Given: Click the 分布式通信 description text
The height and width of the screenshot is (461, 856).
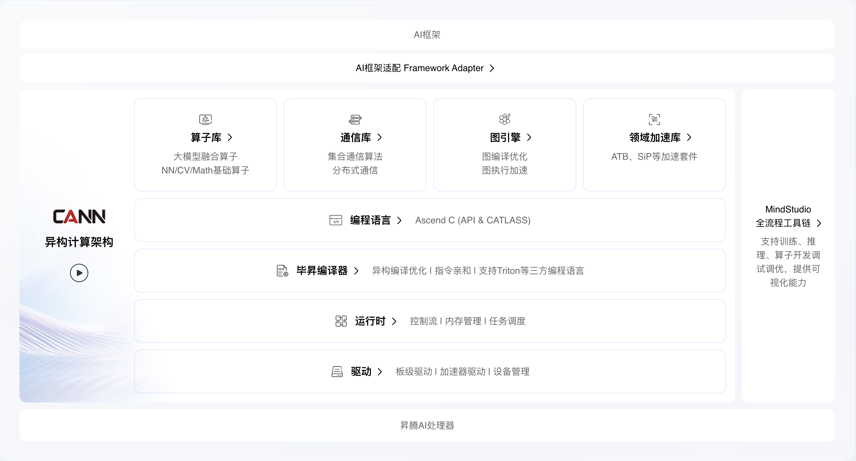Looking at the screenshot, I should [x=355, y=171].
